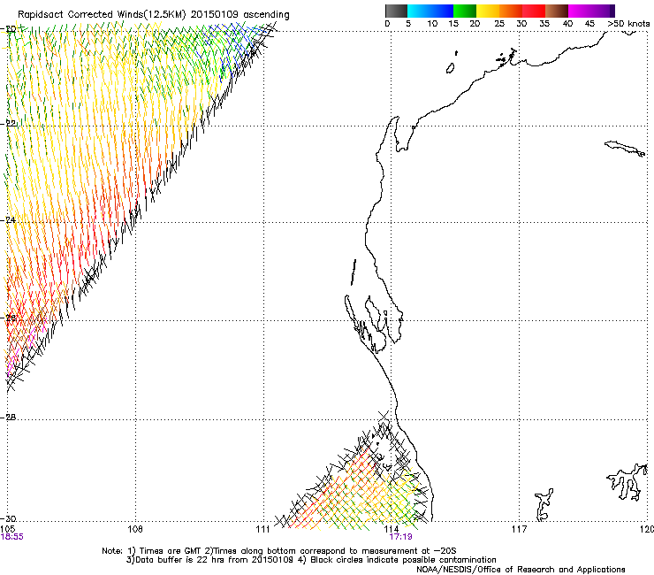Screen dimensions: 654x575
Task: Click the purple '18:55' pass time
Action: (12, 537)
